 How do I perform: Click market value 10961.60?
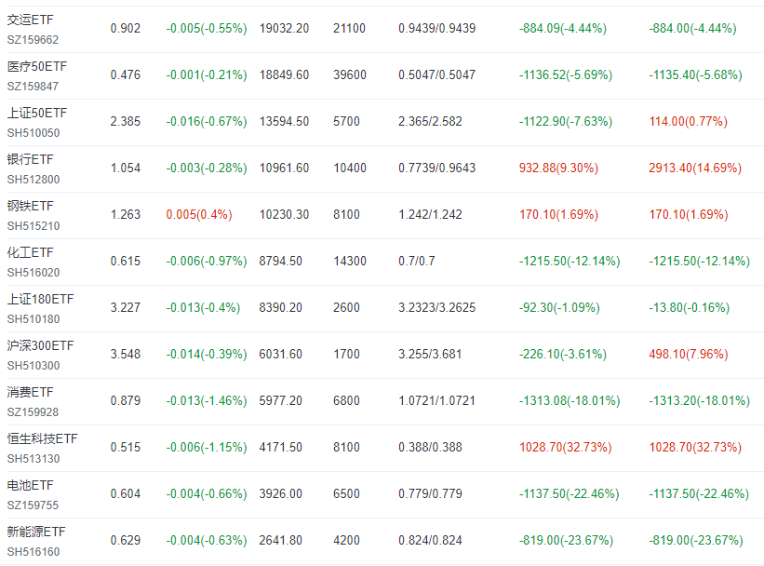coord(284,168)
